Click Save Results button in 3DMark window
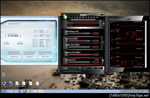This screenshot has height=98, width=150. pos(30,57)
